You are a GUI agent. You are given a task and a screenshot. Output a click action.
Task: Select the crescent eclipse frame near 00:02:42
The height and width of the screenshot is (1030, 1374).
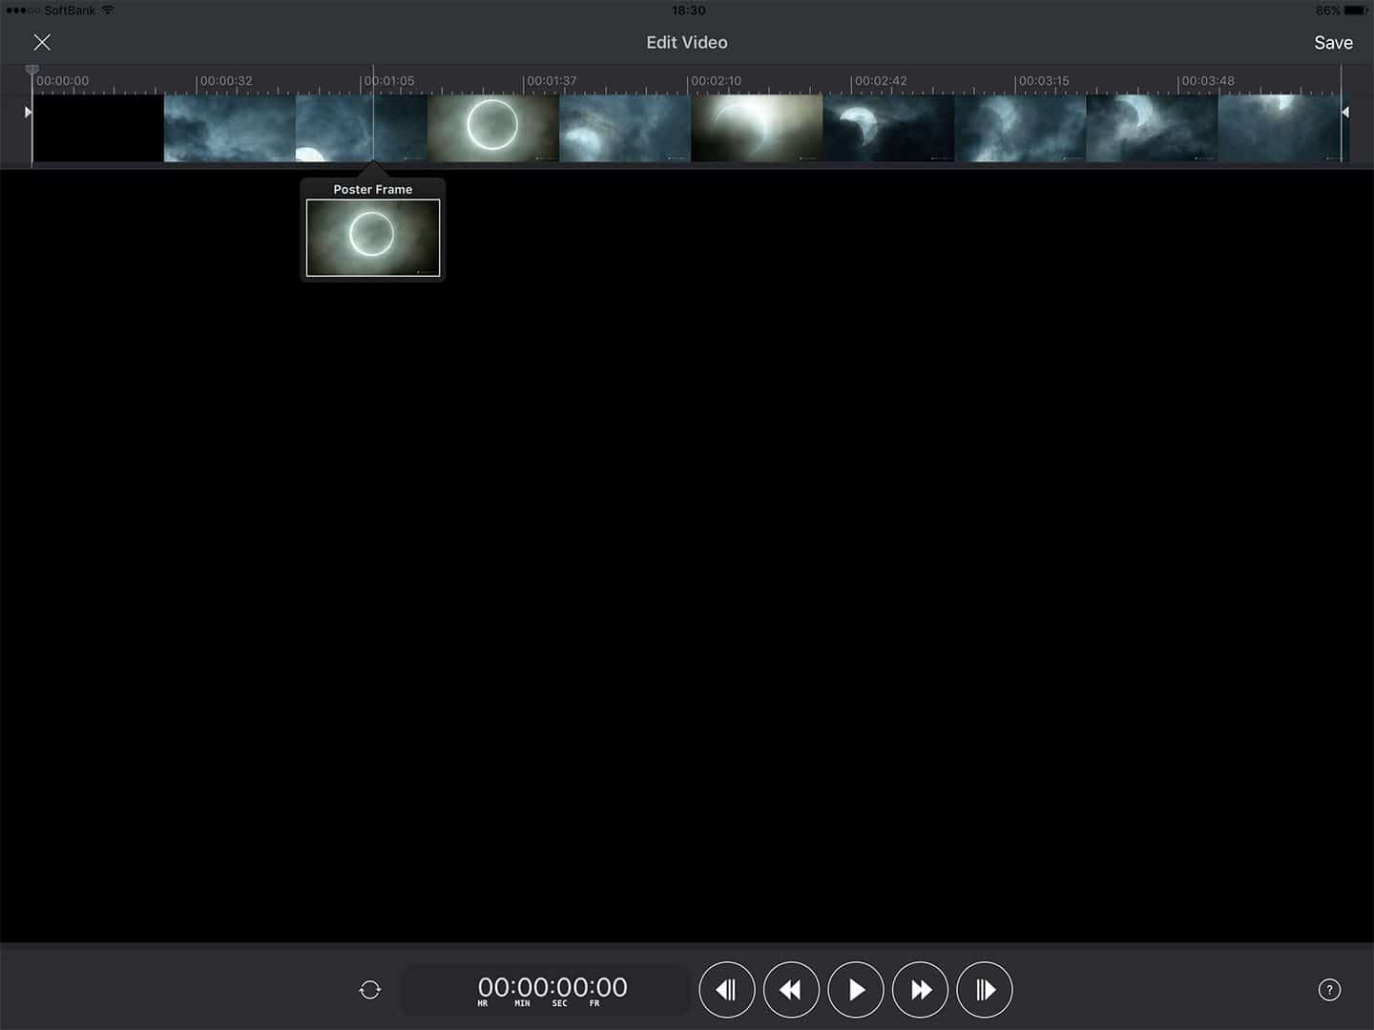887,127
